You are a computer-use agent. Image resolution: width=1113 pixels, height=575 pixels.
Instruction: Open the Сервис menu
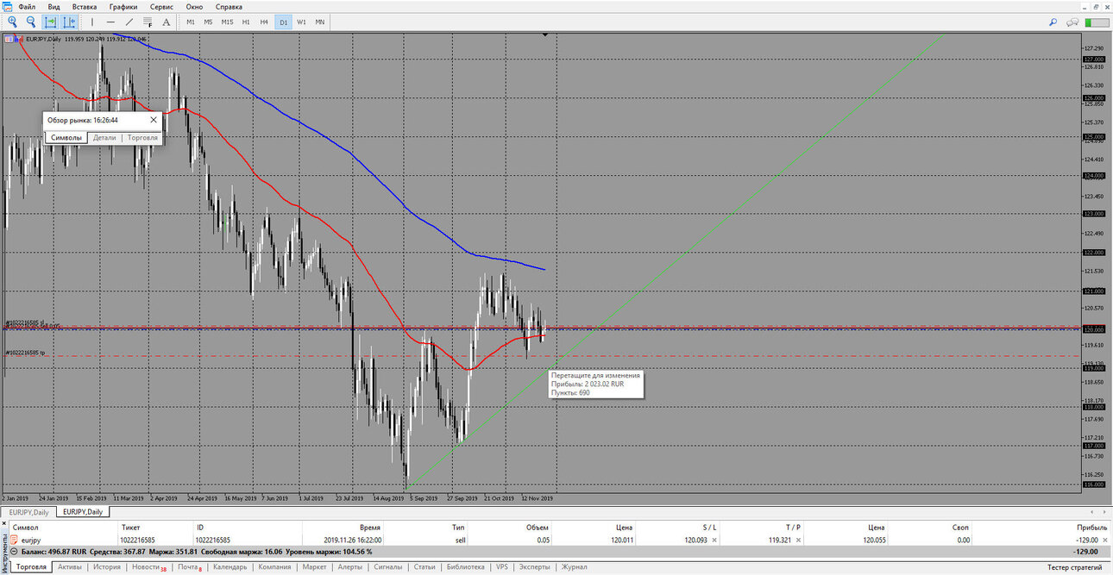[161, 6]
